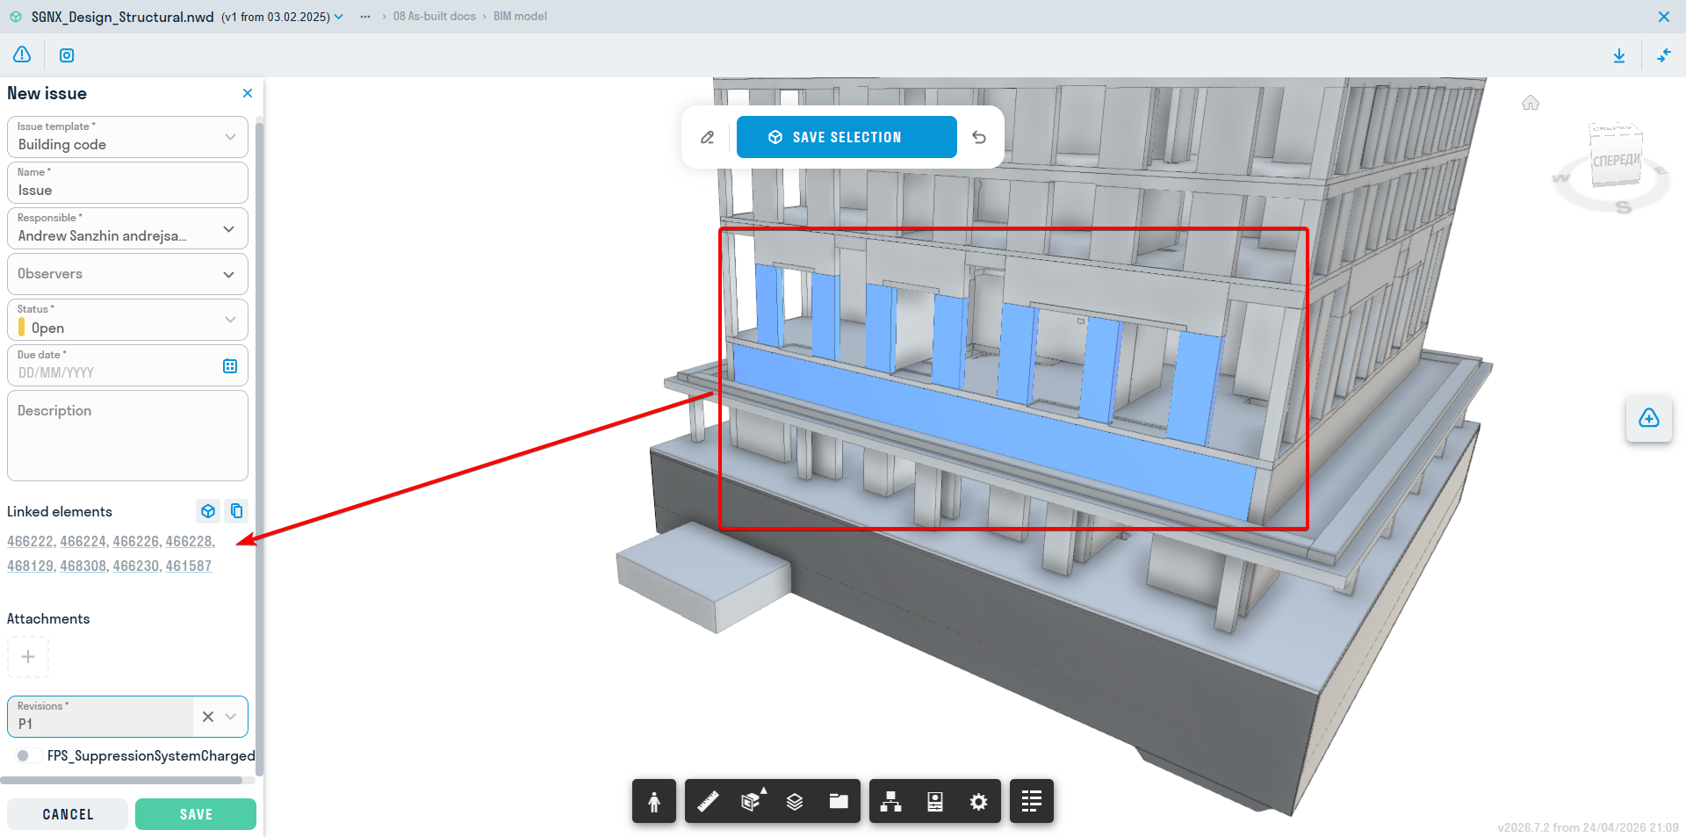Viewport: 1686px width, 837px height.
Task: Click the pencil edit selection icon
Action: coord(707,137)
